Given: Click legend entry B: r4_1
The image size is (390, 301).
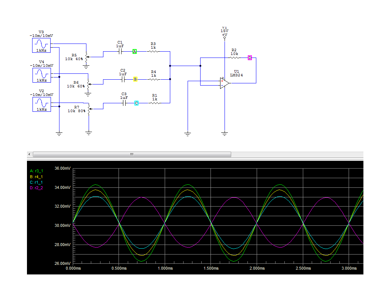Looking at the screenshot, I should click(36, 177).
